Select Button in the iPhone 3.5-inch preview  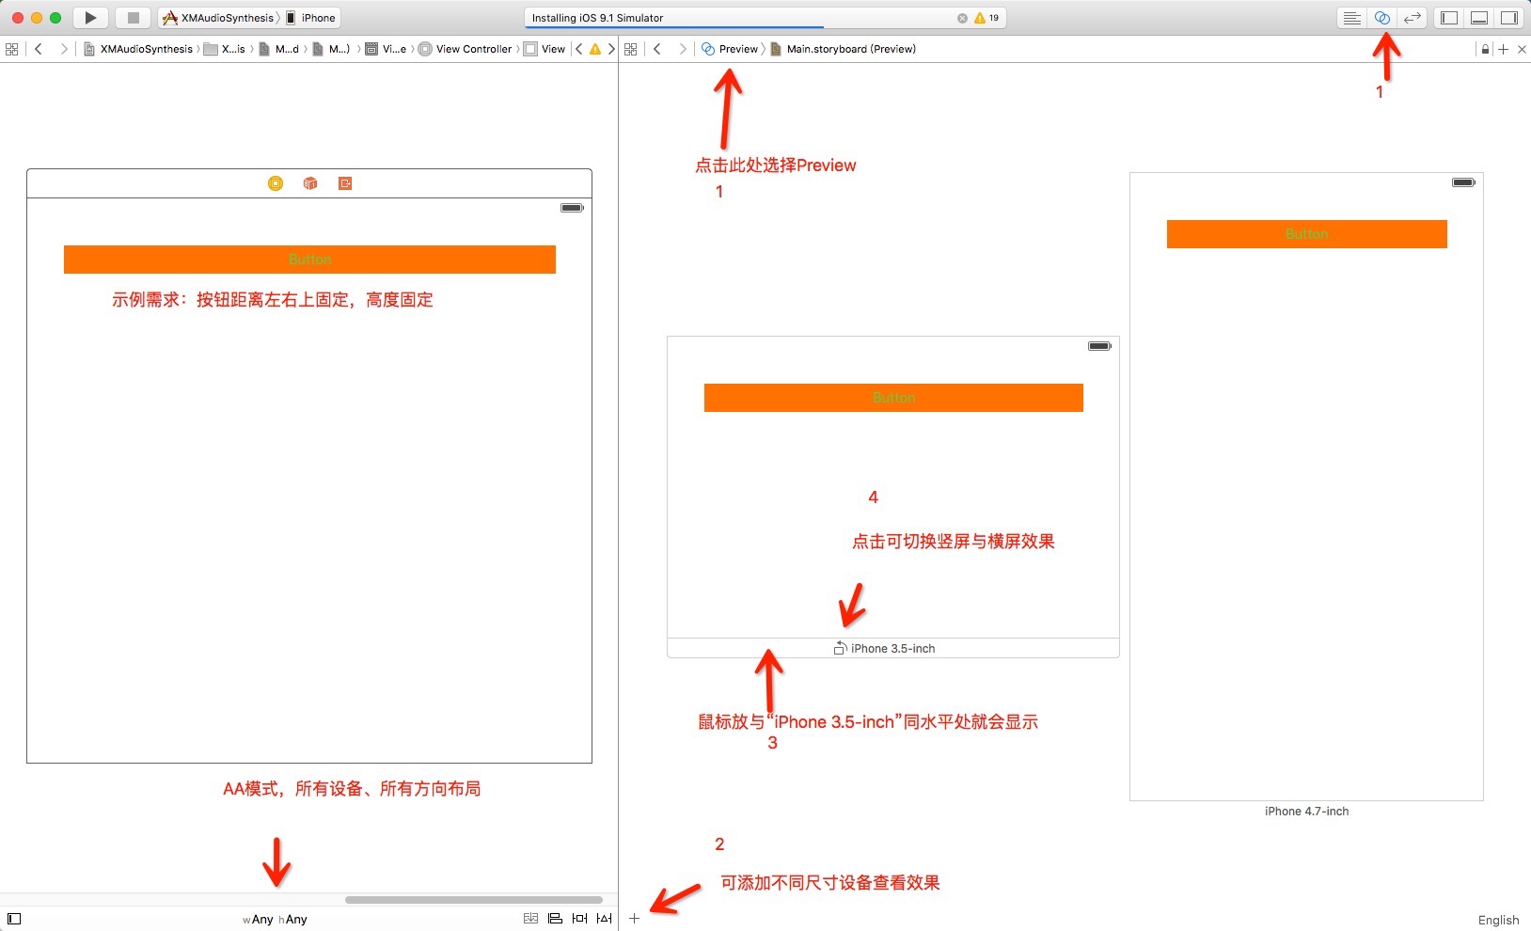click(x=893, y=398)
